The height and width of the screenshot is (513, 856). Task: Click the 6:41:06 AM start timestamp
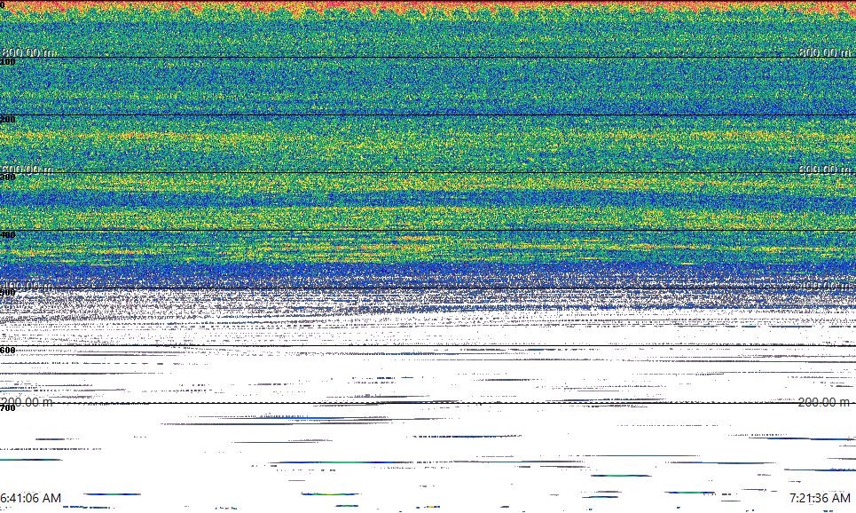click(30, 498)
